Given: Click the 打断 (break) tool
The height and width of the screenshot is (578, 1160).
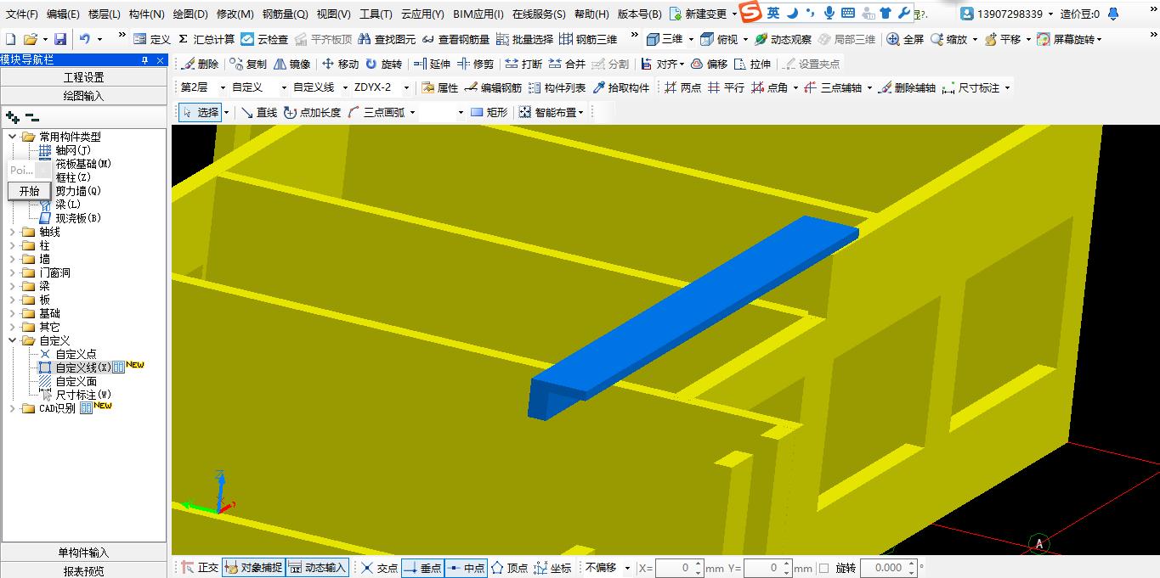Looking at the screenshot, I should pyautogui.click(x=523, y=64).
